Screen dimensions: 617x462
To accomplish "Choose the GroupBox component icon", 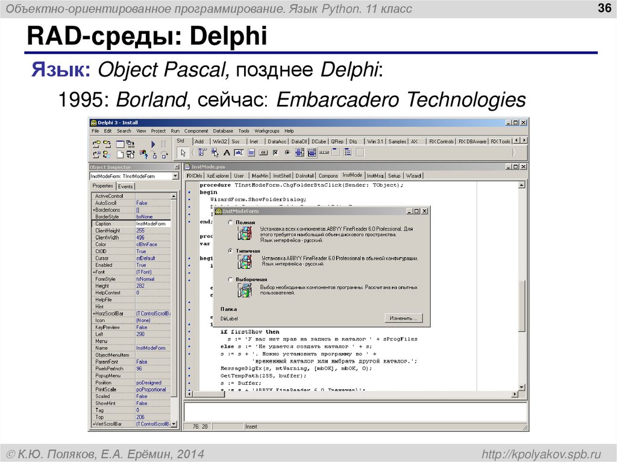I will [336, 152].
